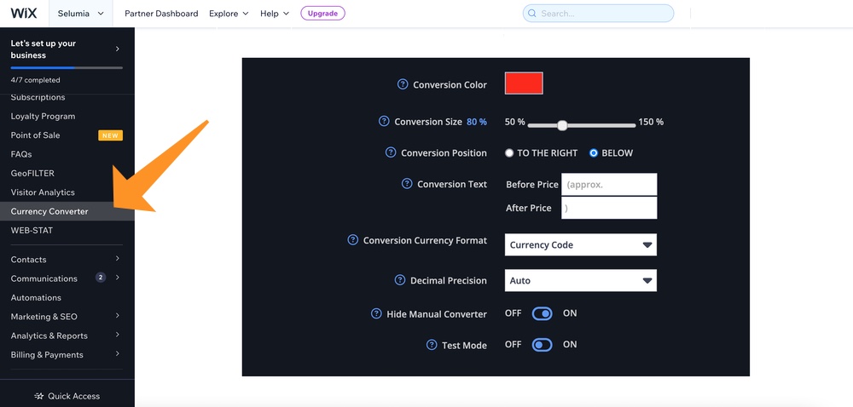Select TO THE RIGHT position
The width and height of the screenshot is (853, 407).
point(509,153)
